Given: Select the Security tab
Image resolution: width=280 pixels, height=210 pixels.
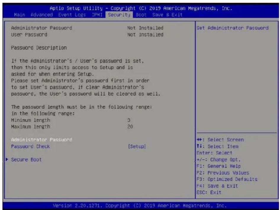Looking at the screenshot, I should click(x=119, y=15).
